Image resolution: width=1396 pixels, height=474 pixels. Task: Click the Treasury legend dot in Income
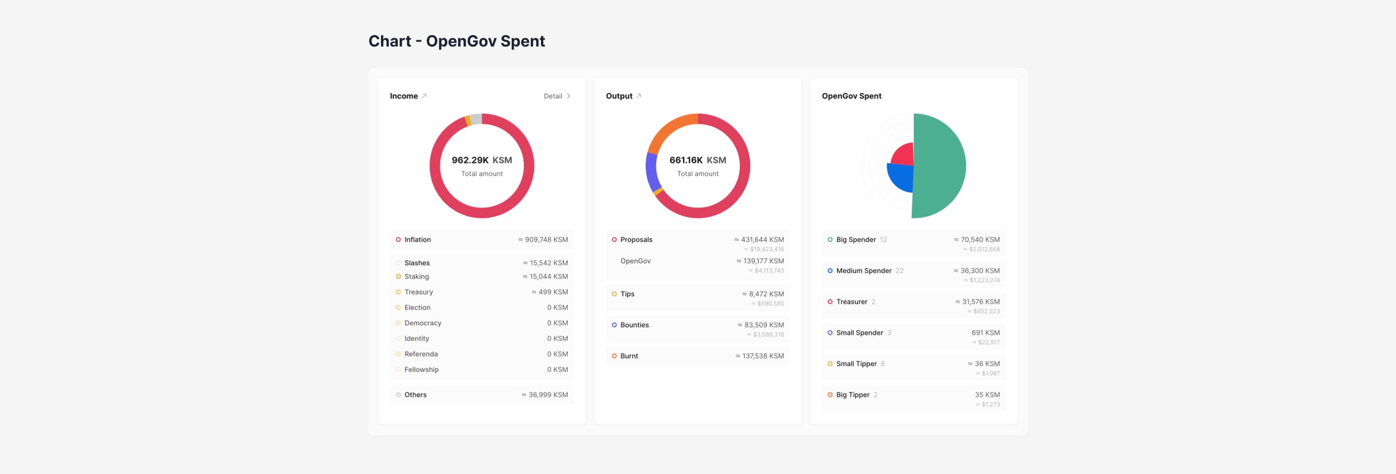tap(398, 292)
